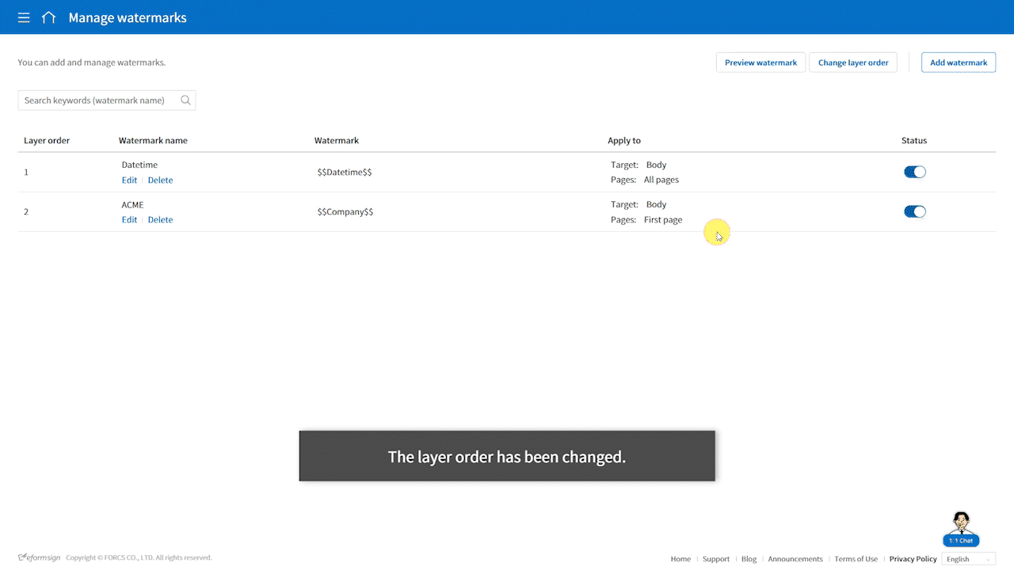
Task: Open the Support footer link
Action: (x=715, y=559)
